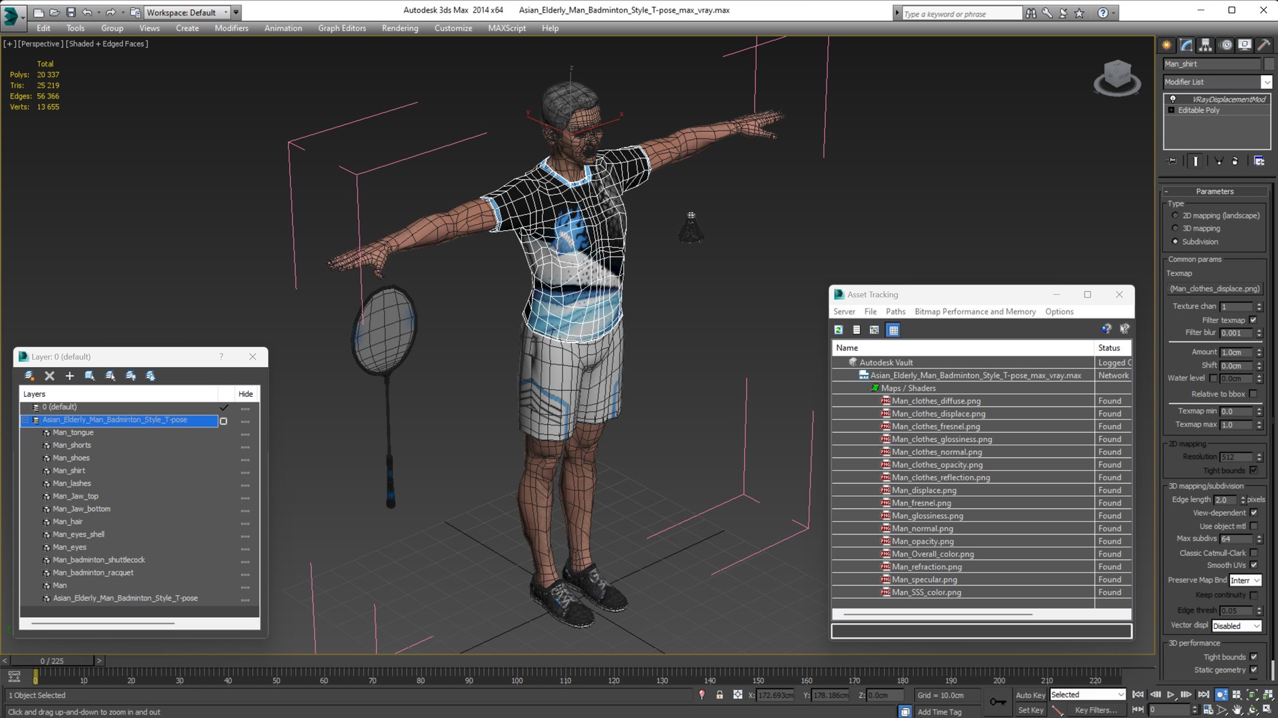Screen dimensions: 1278x718
Task: Click the Pan View hand icon
Action: coord(1237,710)
